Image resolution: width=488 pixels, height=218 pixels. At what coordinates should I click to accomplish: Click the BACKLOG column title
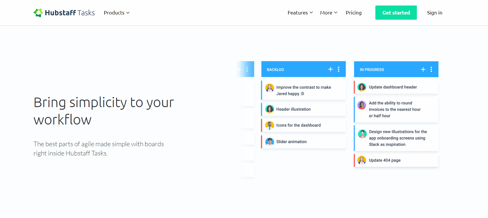click(x=275, y=70)
